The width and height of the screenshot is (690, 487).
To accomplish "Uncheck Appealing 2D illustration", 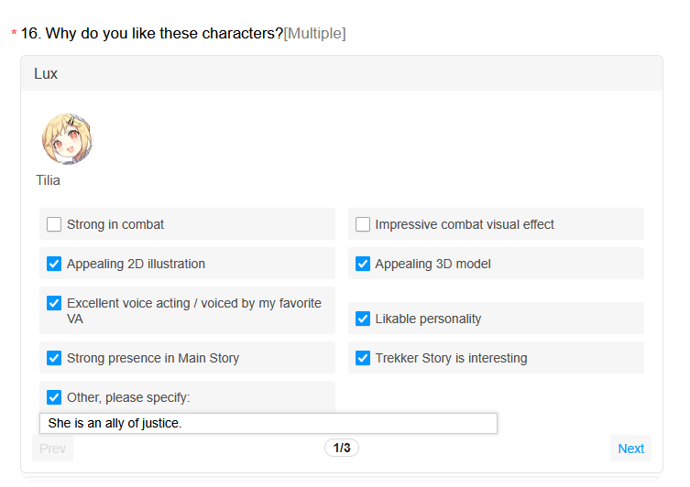I will pos(54,264).
